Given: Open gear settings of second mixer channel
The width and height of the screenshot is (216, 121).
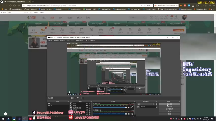Looking at the screenshot, I should 132,114.
